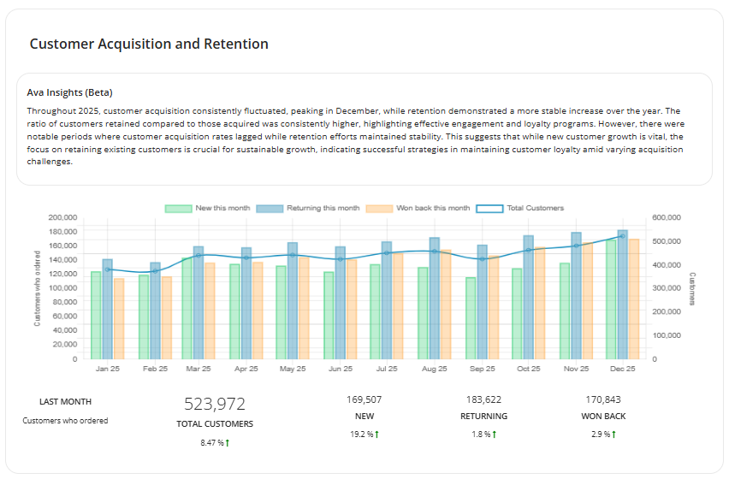Click the trend arrow beside 1.8 %
Viewport: 729px width, 479px height.
[x=496, y=435]
